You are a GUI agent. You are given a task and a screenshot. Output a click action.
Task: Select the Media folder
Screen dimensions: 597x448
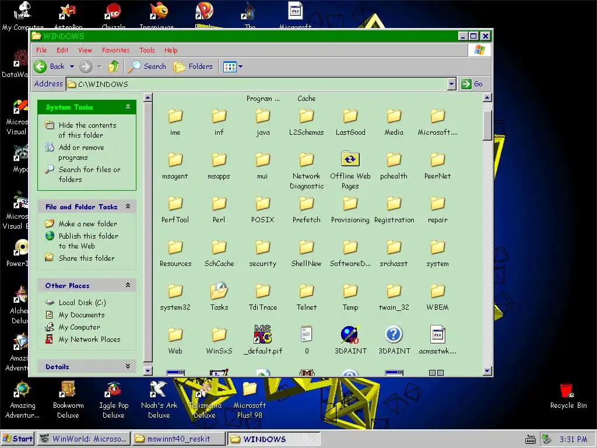(x=394, y=122)
